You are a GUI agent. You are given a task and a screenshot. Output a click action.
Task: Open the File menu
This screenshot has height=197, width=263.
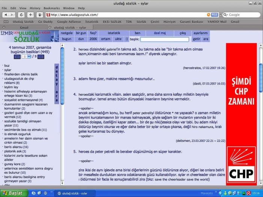click(5, 8)
